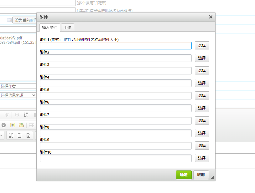Open the toolbar combo dropdown arrow
Screen dimensions: 255x193
pos(1,135)
